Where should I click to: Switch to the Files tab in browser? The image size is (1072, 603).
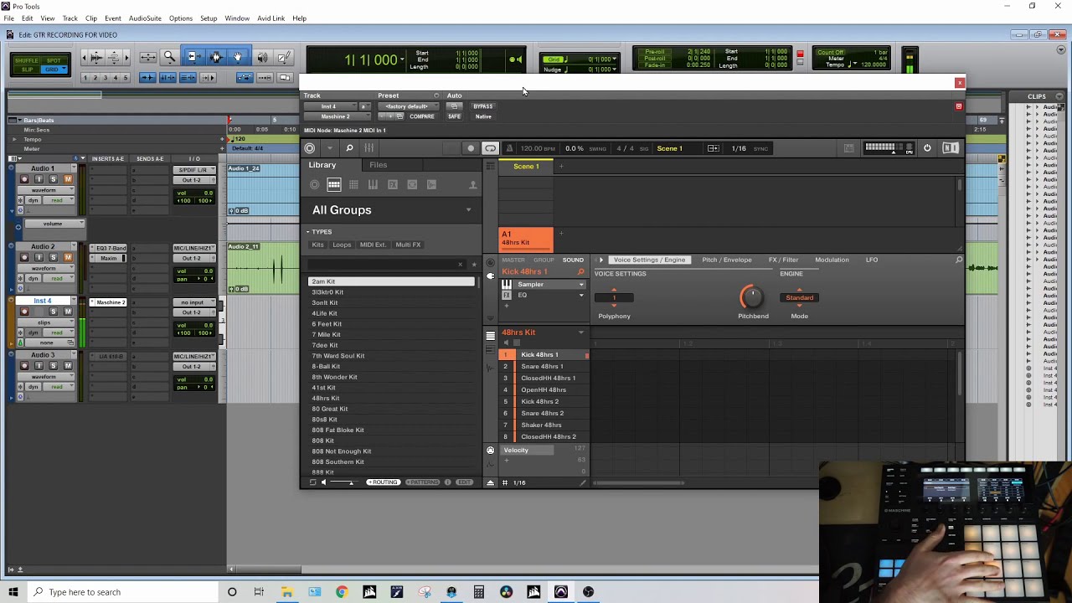[379, 165]
